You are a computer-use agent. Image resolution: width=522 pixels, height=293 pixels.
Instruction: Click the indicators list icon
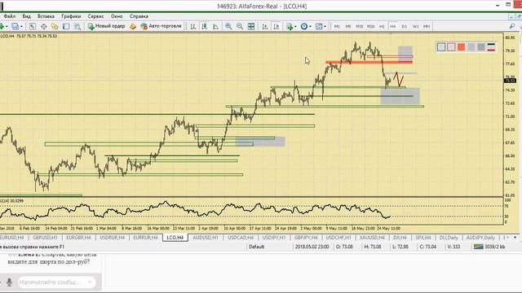pyautogui.click(x=290, y=26)
